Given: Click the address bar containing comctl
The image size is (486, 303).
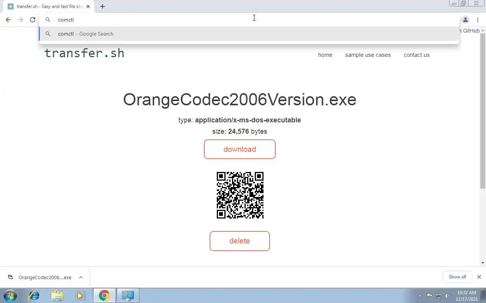Looking at the screenshot, I should 249,20.
